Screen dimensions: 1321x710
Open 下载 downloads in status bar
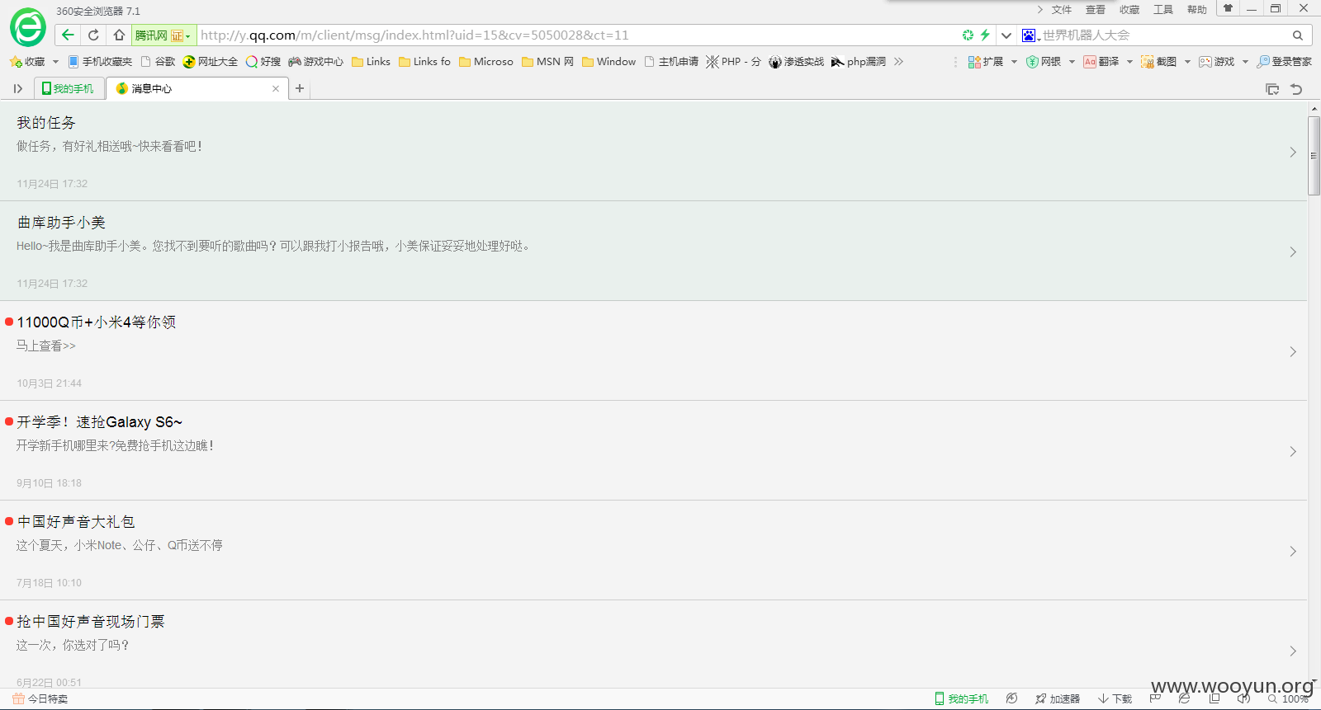pyautogui.click(x=1115, y=698)
